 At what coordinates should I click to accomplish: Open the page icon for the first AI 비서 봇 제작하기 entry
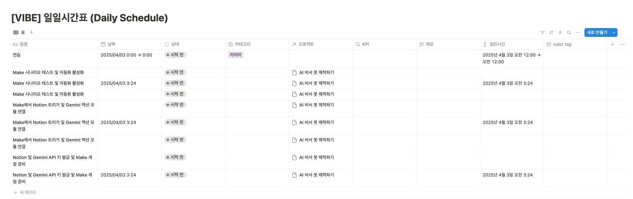(295, 73)
